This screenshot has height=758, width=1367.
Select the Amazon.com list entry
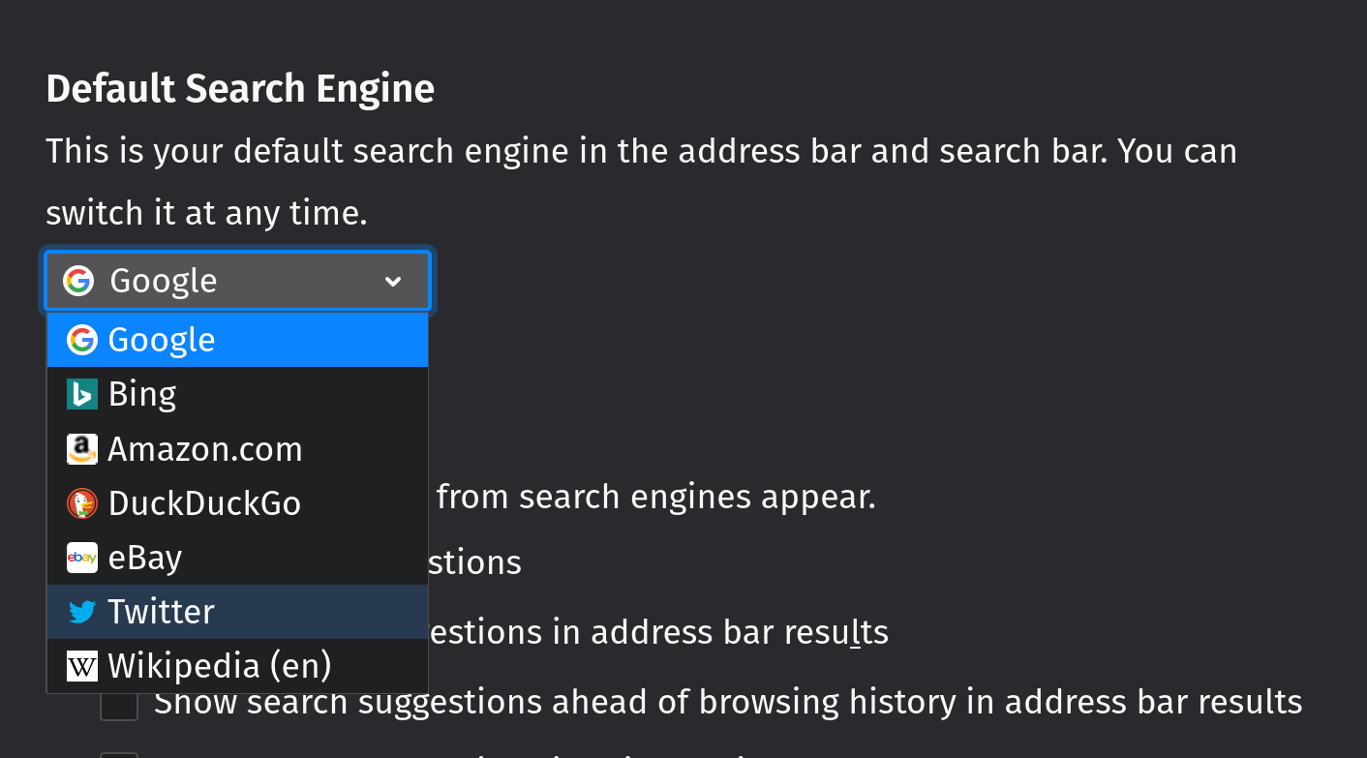pos(205,449)
